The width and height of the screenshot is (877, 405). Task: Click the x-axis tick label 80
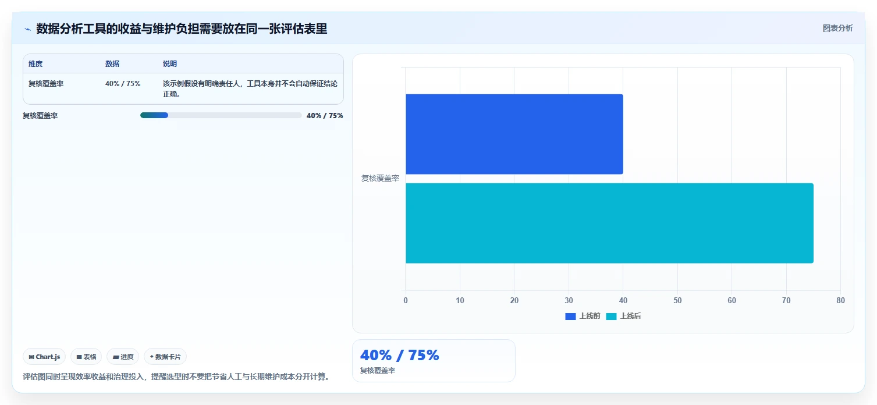pyautogui.click(x=840, y=301)
